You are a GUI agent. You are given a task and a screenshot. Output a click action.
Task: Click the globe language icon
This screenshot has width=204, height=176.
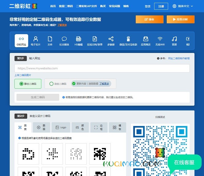[174, 6]
